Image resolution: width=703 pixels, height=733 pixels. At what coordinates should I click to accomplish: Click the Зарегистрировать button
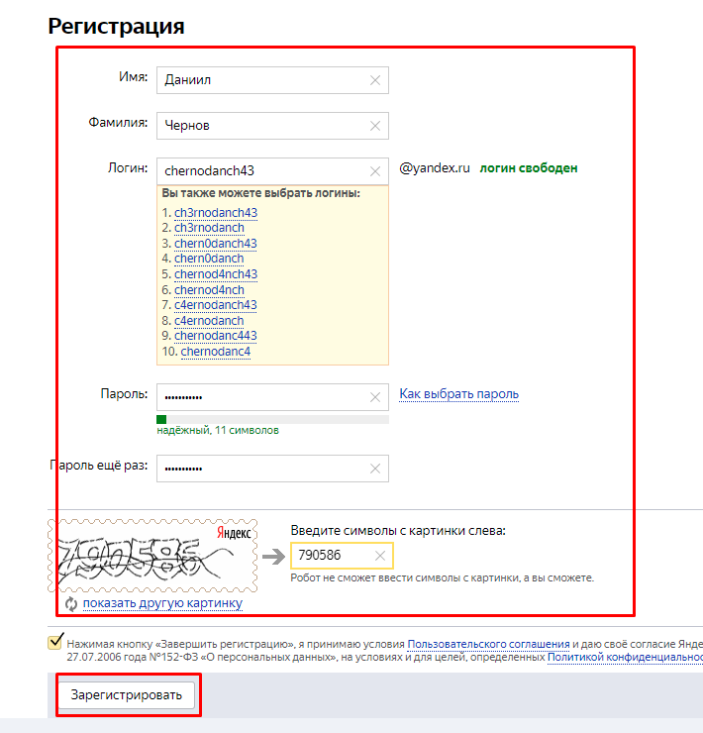click(126, 695)
